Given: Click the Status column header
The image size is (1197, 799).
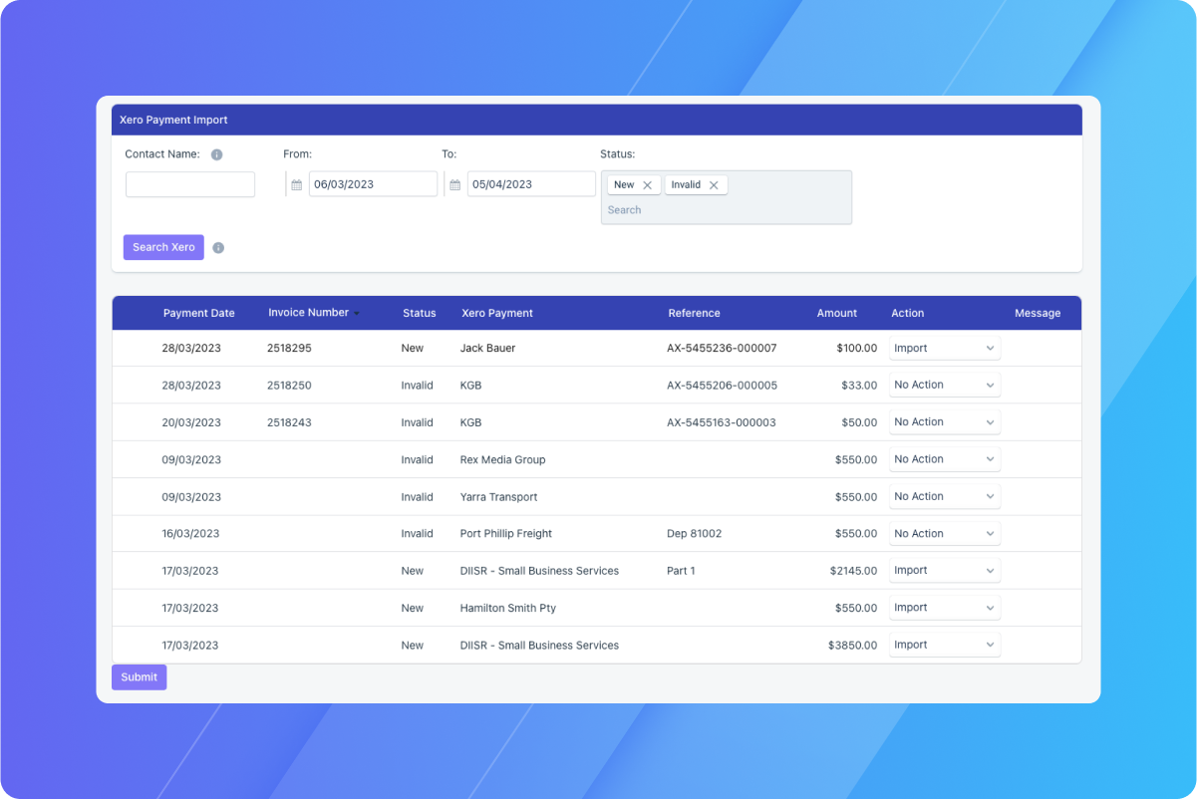Looking at the screenshot, I should 420,313.
